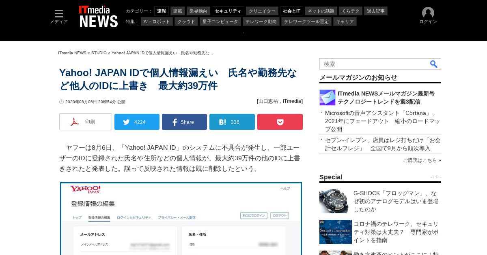
Task: Open ITmedia NEWSメールマガジン最新号 link
Action: click(x=386, y=98)
